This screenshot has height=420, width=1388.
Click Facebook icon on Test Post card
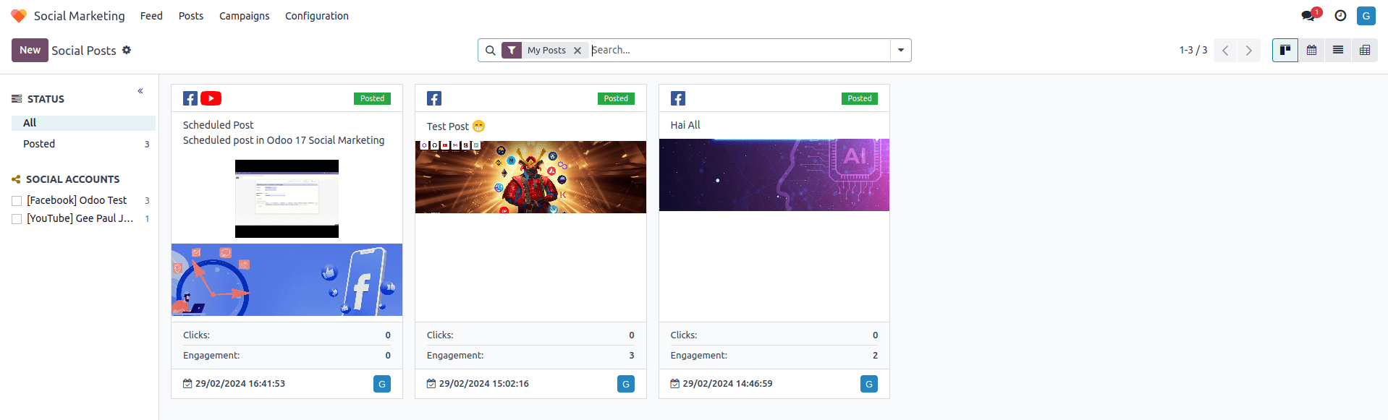pos(434,98)
